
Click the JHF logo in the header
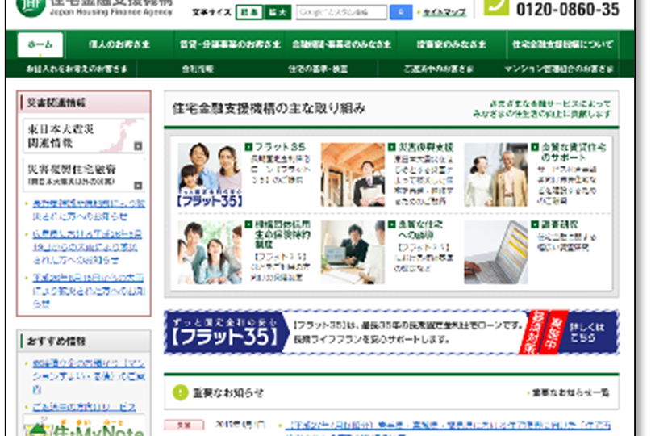[x=31, y=7]
